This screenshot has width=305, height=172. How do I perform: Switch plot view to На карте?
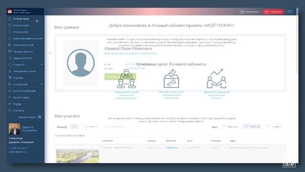coord(274,127)
